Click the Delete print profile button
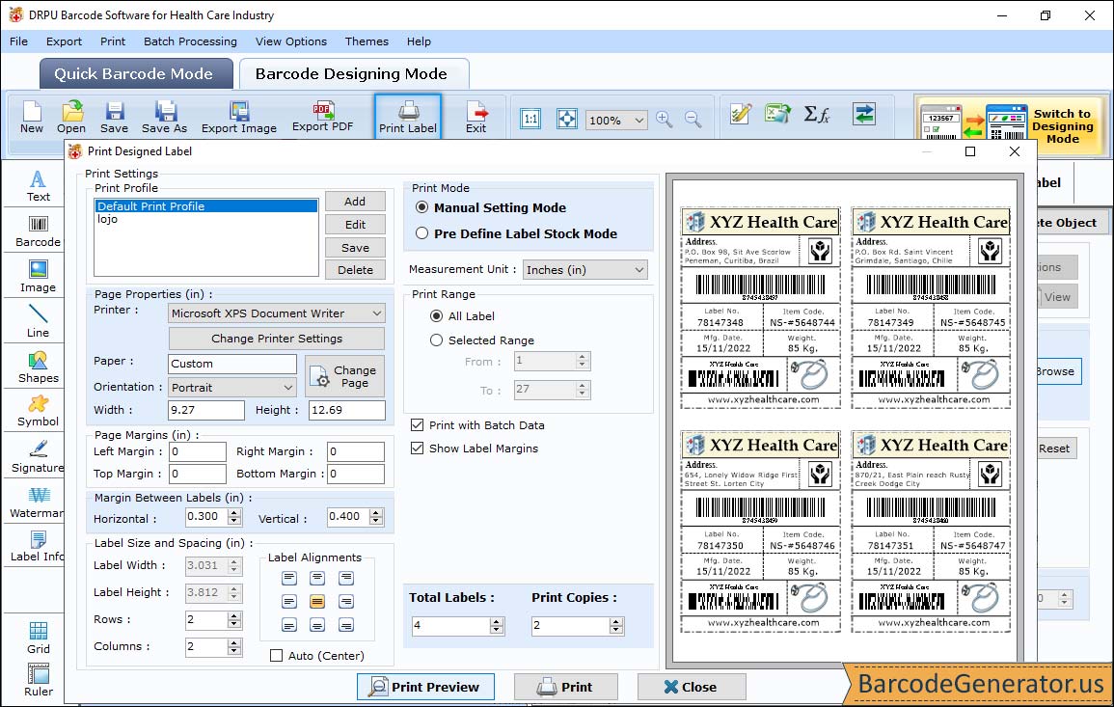Image resolution: width=1114 pixels, height=707 pixels. pos(355,270)
